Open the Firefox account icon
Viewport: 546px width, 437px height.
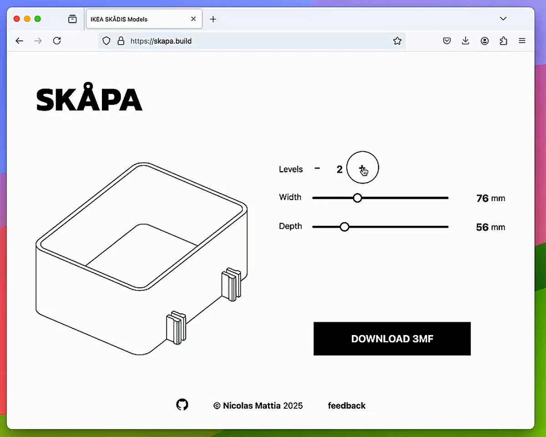485,41
